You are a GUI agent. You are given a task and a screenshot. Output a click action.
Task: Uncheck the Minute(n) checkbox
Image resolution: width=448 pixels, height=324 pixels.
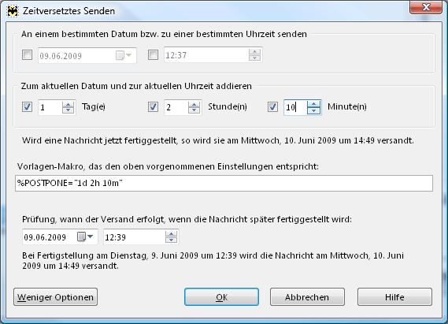(x=272, y=107)
